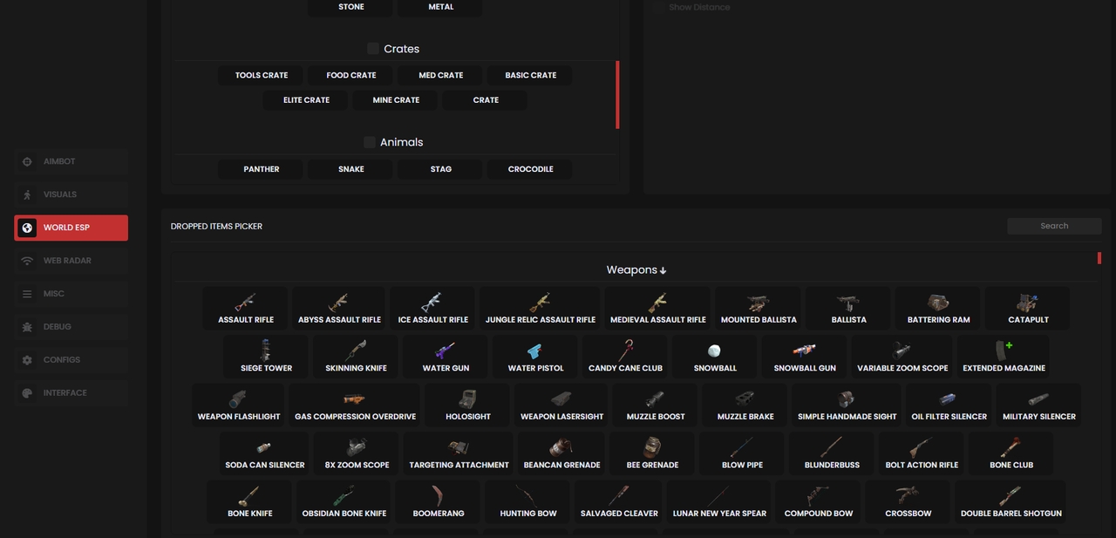Screen dimensions: 1116x538
Task: Select the Assault Rifle item icon
Action: [x=246, y=303]
